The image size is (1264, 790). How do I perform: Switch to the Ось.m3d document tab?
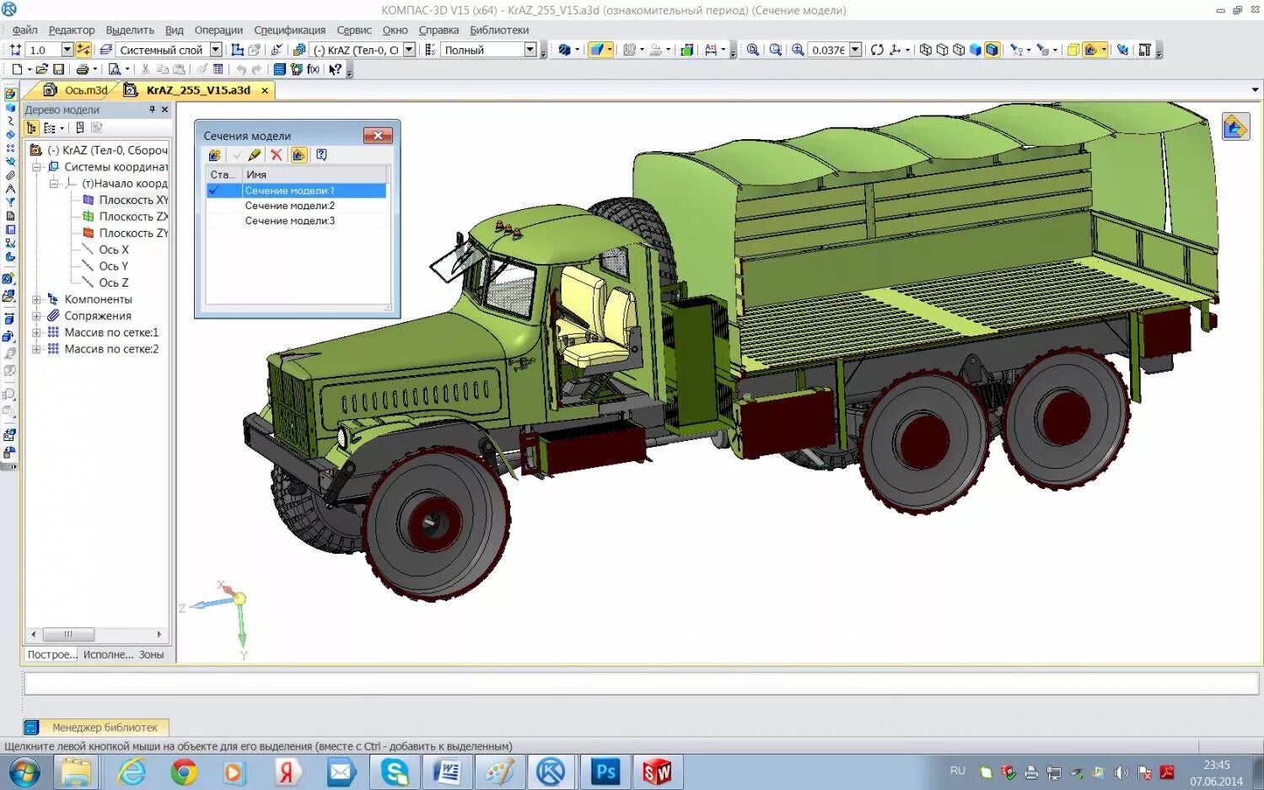75,90
